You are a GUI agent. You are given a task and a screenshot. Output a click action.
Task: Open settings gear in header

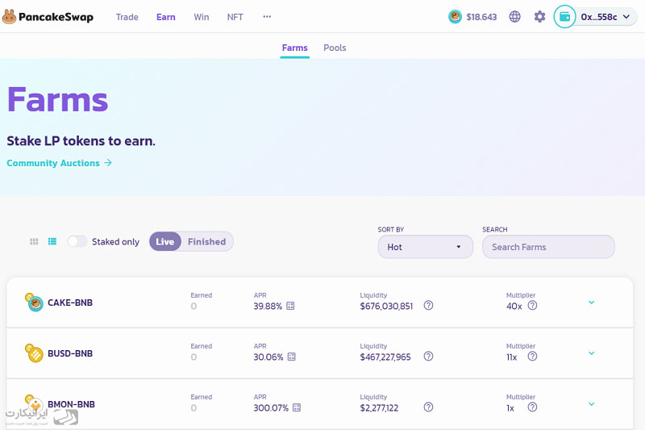coord(539,16)
